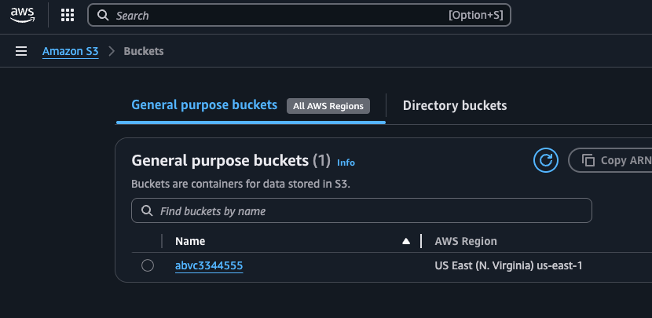Go to Amazon S3 breadcrumb link
Image resolution: width=652 pixels, height=318 pixels.
tap(70, 51)
